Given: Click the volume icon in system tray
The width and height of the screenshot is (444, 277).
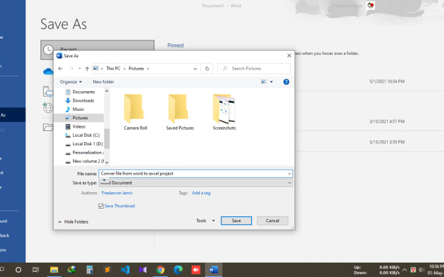Looking at the screenshot, I should click(x=421, y=270).
